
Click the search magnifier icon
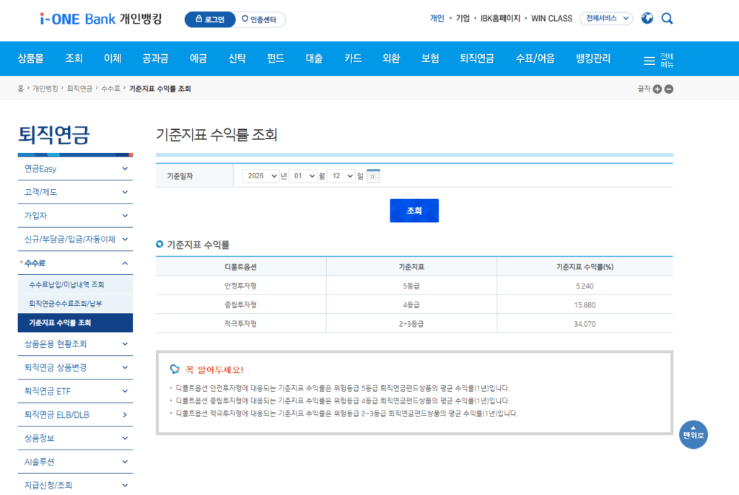(667, 19)
